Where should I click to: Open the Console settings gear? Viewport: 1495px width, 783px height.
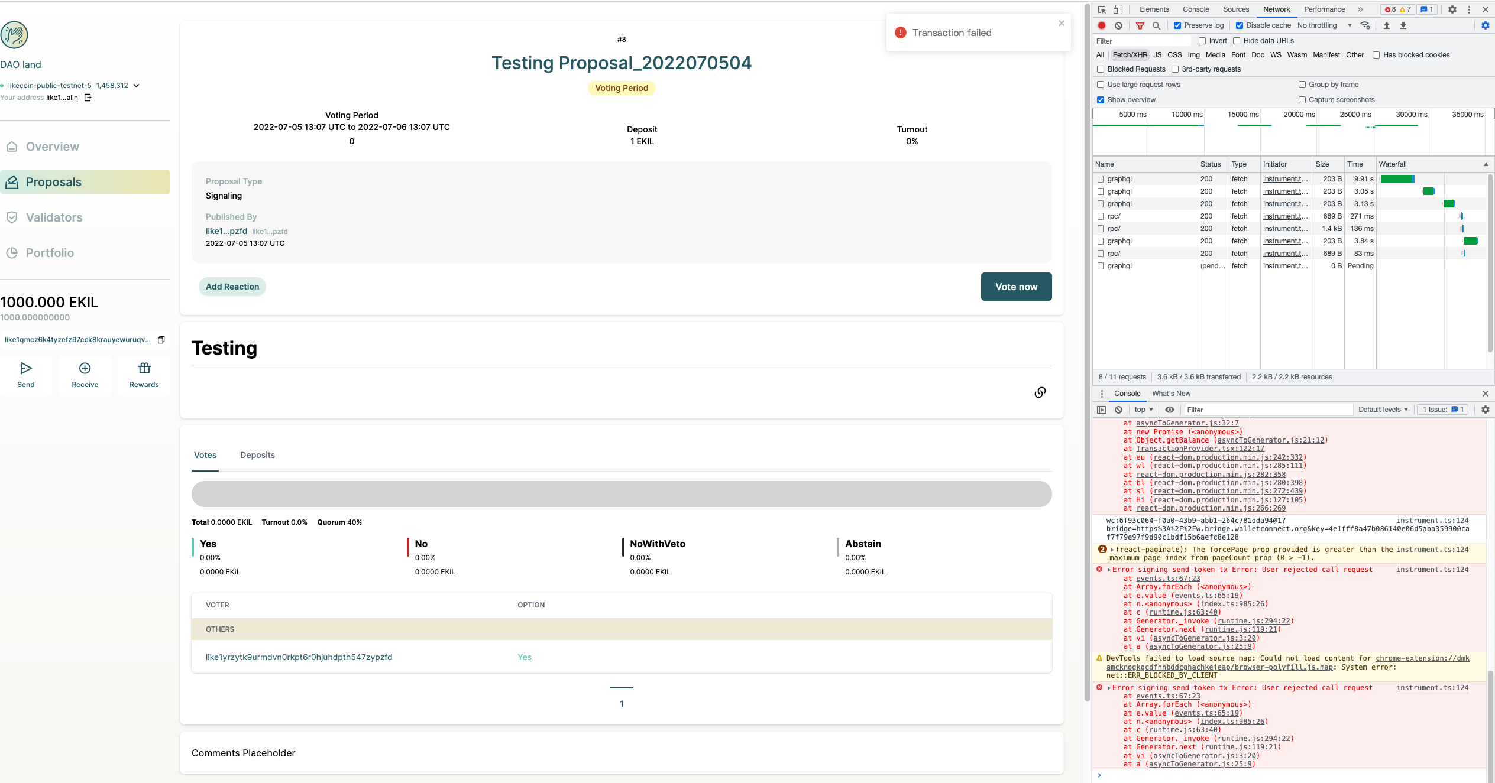click(1486, 410)
